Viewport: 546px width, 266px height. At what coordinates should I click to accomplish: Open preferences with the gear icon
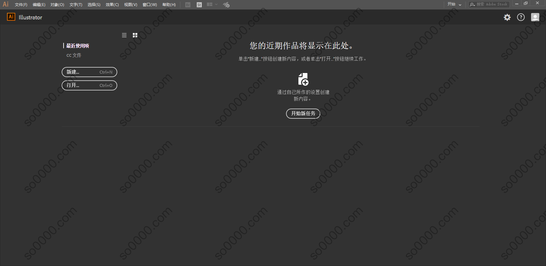click(x=507, y=17)
